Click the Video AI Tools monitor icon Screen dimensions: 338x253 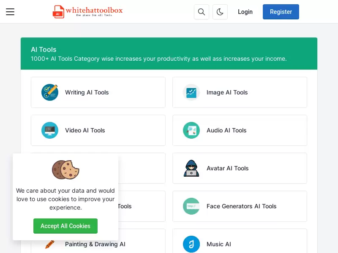click(50, 130)
